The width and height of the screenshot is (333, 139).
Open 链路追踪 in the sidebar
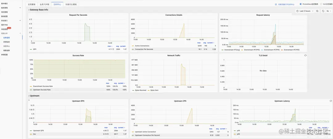tap(6, 50)
